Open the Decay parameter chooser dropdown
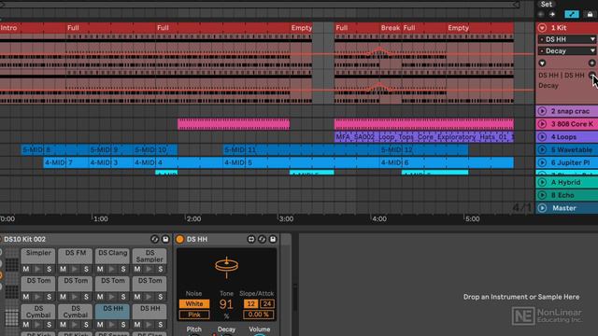The width and height of the screenshot is (598, 336). tap(567, 51)
